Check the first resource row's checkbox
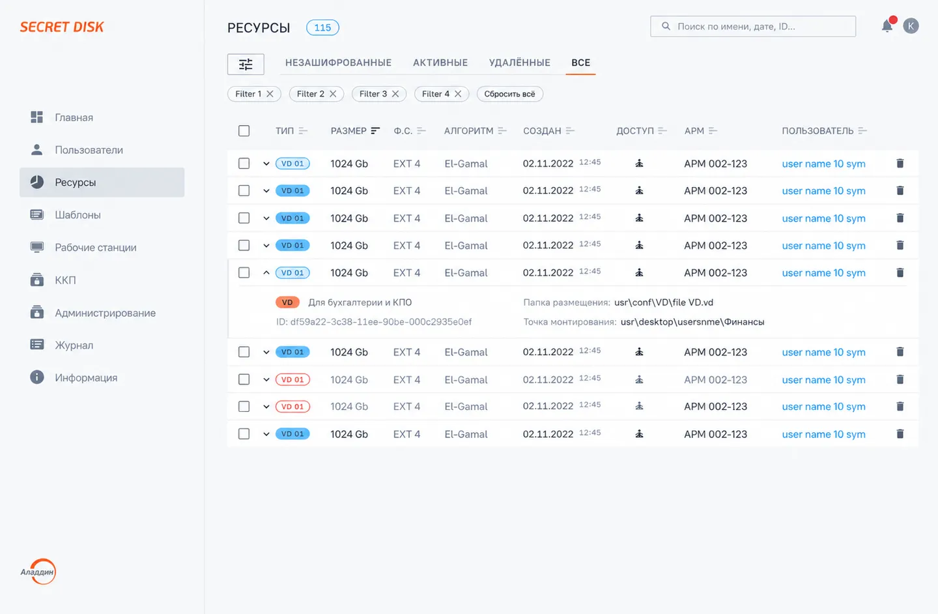 click(244, 164)
